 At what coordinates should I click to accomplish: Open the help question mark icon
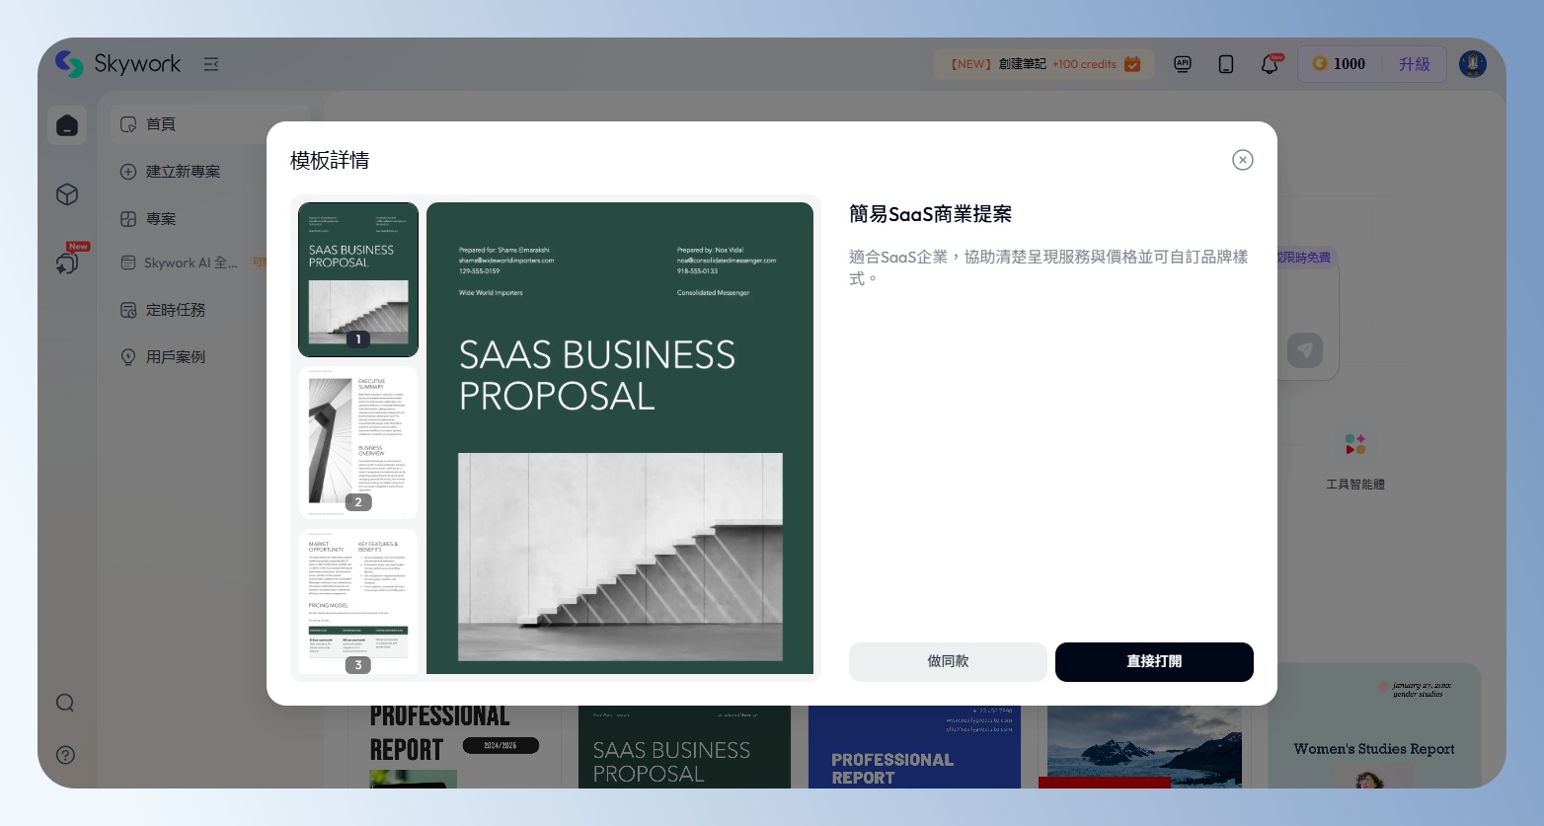pos(65,755)
